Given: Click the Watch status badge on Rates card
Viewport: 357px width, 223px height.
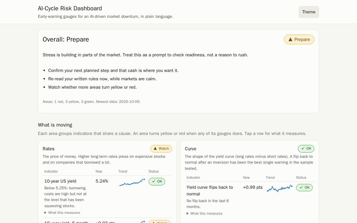Looking at the screenshot, I should 161,149.
